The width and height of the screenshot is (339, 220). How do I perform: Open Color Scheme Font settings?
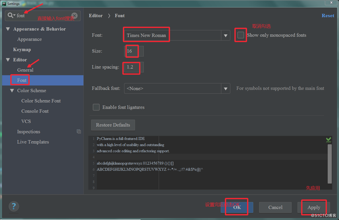coord(41,101)
